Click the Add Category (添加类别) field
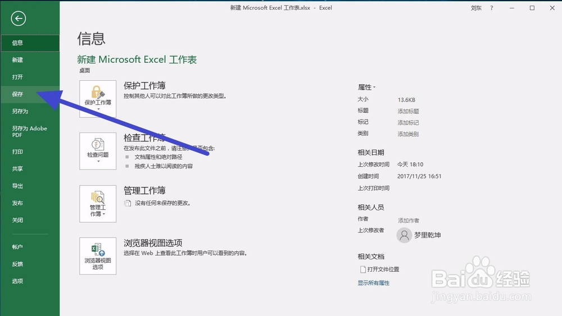 click(408, 134)
